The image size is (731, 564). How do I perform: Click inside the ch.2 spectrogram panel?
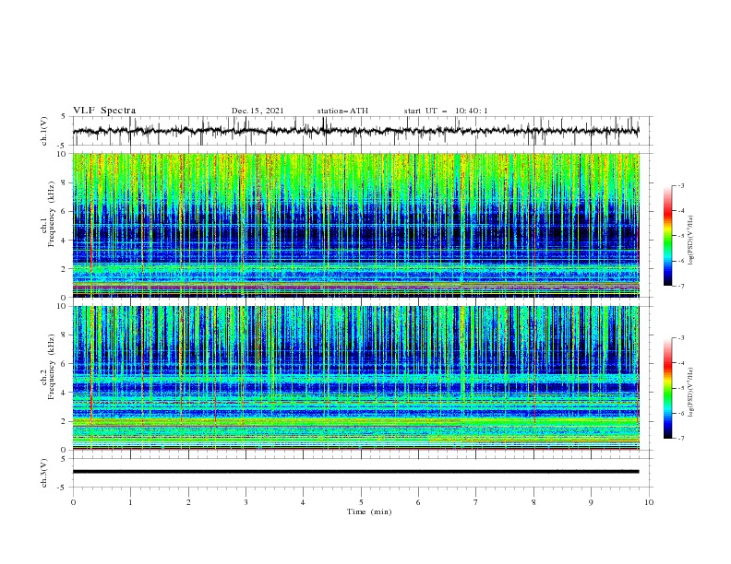[355, 378]
